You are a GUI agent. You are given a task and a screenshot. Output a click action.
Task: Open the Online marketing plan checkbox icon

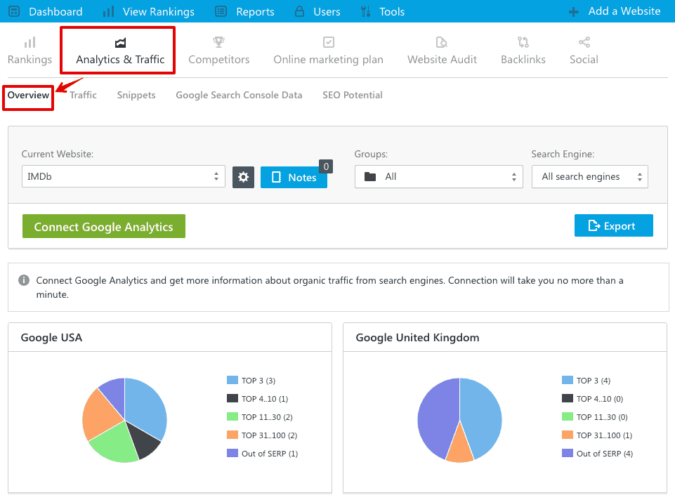pyautogui.click(x=328, y=43)
